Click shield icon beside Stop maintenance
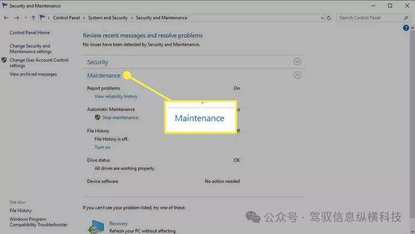The height and width of the screenshot is (234, 415). tap(97, 117)
